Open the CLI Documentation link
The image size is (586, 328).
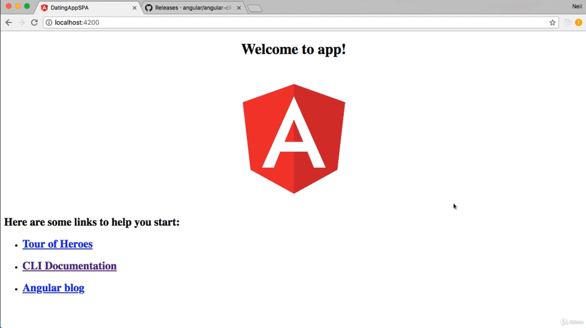70,266
